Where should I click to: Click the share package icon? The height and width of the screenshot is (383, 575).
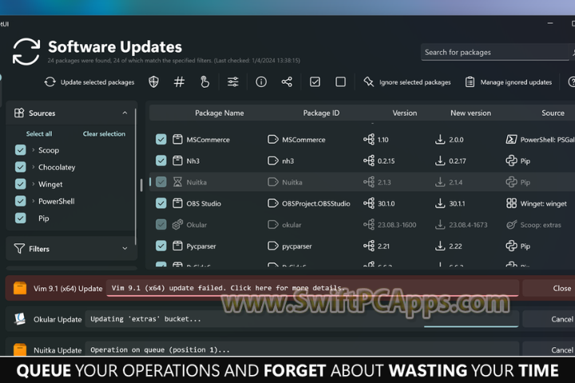287,82
